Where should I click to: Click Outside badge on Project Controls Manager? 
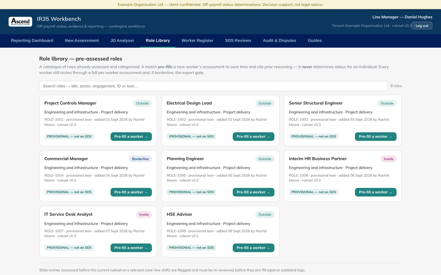click(x=142, y=103)
